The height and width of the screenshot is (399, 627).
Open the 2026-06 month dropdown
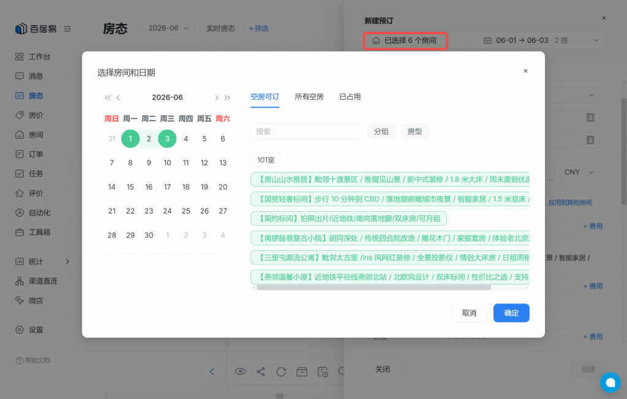[168, 28]
